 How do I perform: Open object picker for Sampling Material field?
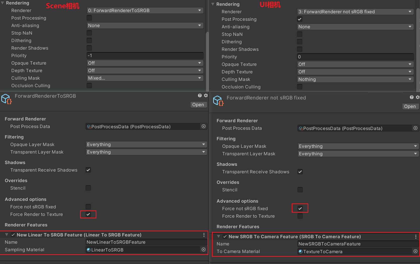(x=204, y=249)
